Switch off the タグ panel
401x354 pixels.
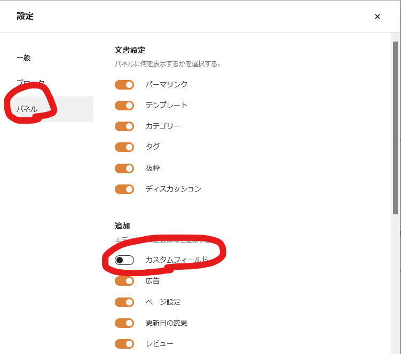point(124,147)
